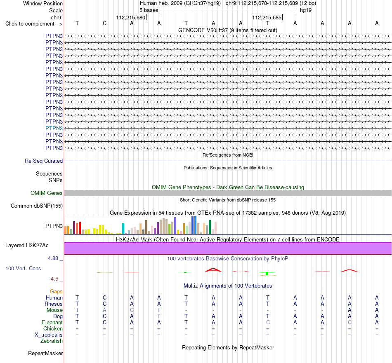Click the 'hg19' label beside the scale bar
392x363 pixels.
point(306,10)
